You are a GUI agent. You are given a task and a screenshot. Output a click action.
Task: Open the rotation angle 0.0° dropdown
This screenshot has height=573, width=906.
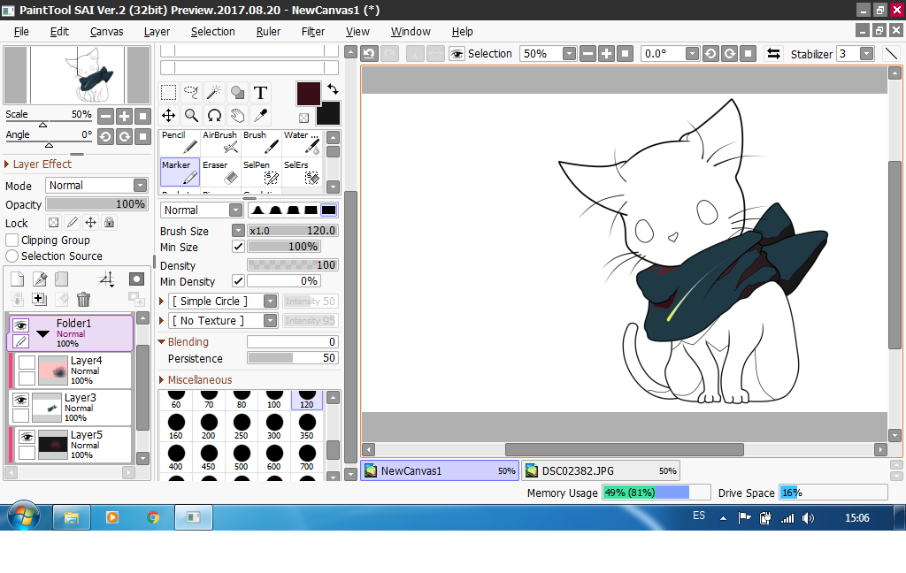(x=692, y=54)
